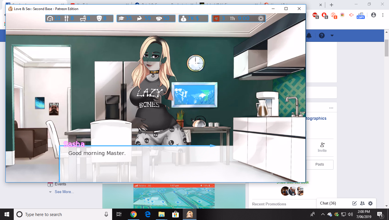Open the People icon in system tray

(x=313, y=214)
